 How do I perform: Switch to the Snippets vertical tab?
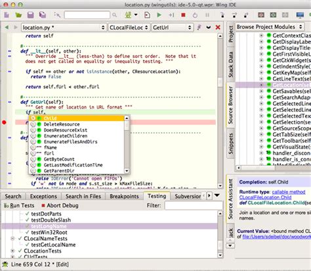231,143
